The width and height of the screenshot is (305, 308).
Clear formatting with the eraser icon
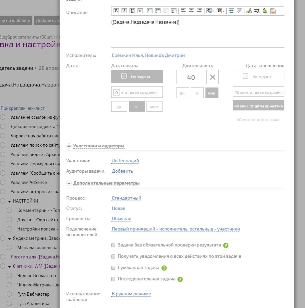tap(239, 11)
